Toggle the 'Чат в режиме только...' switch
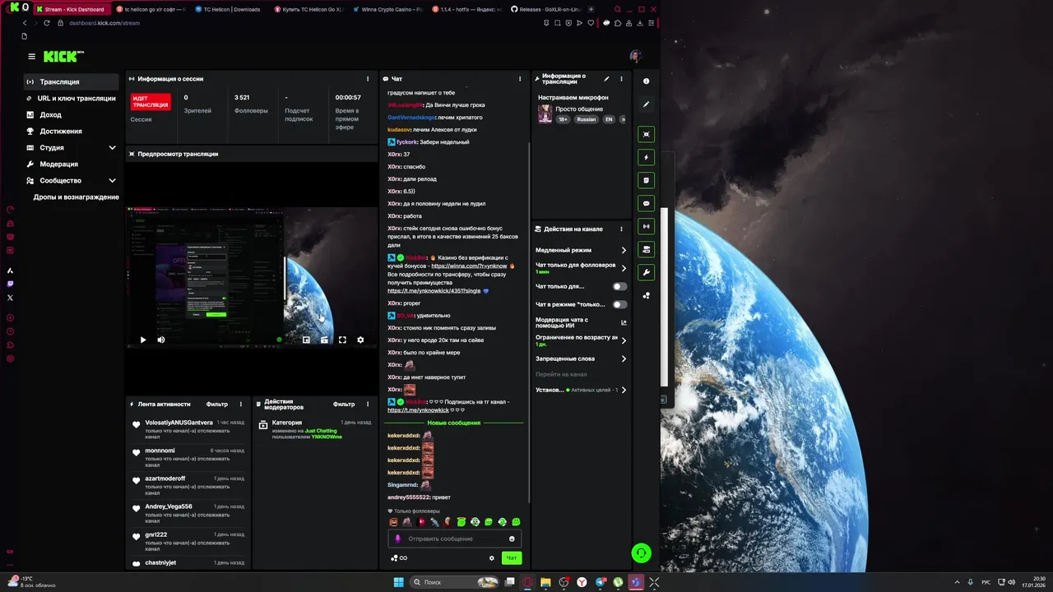The height and width of the screenshot is (592, 1053). coord(619,304)
